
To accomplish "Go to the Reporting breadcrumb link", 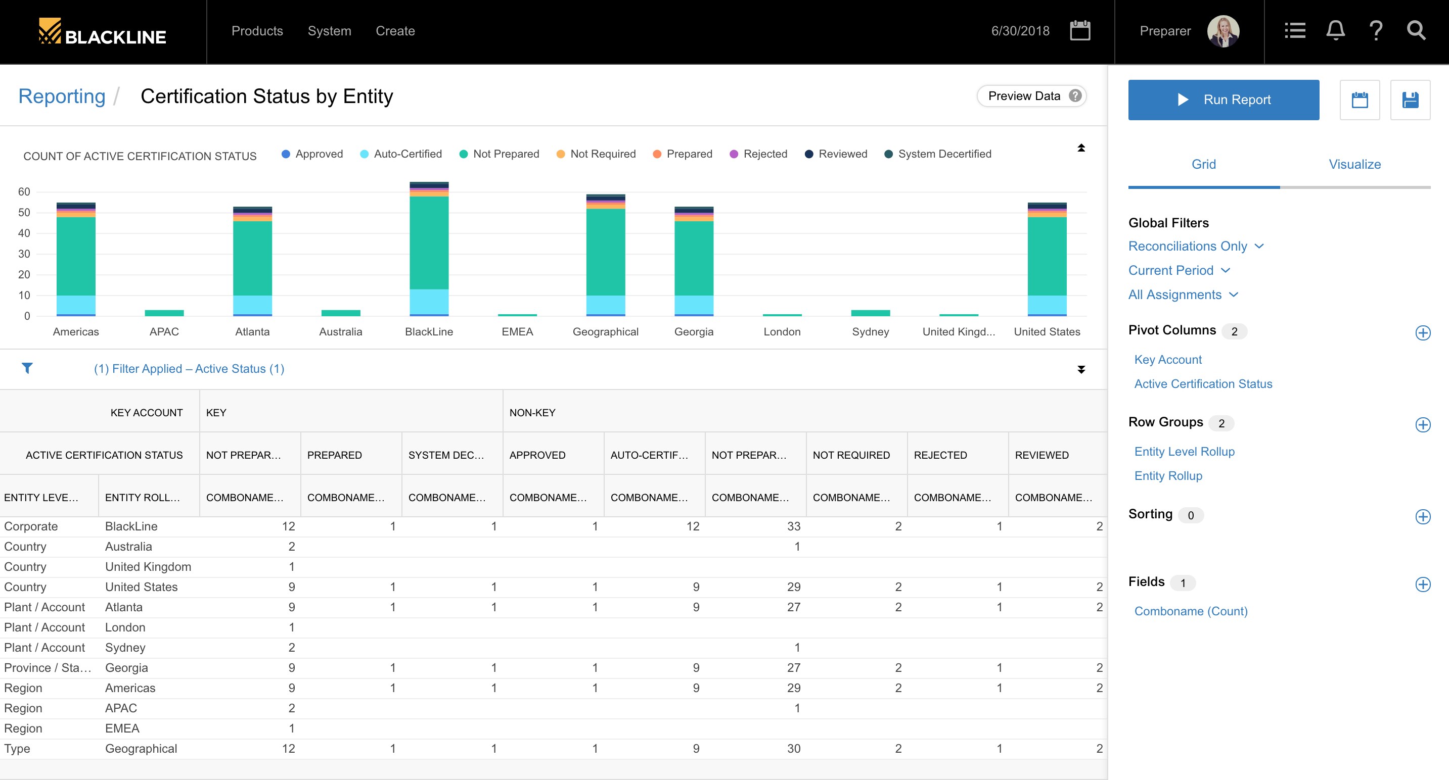I will (62, 96).
